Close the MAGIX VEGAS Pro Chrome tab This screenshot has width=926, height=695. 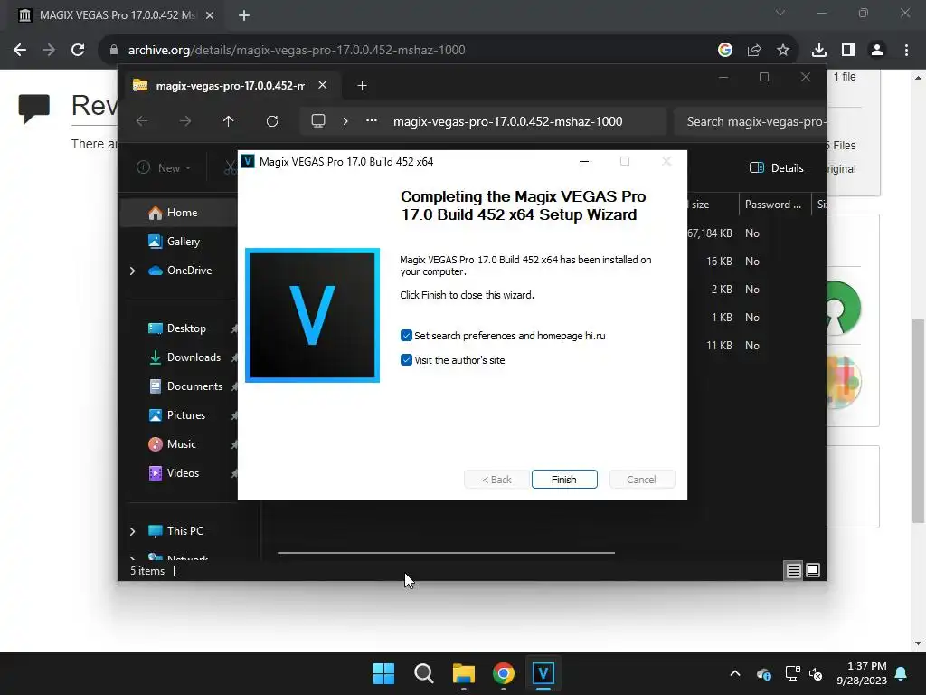(x=210, y=15)
